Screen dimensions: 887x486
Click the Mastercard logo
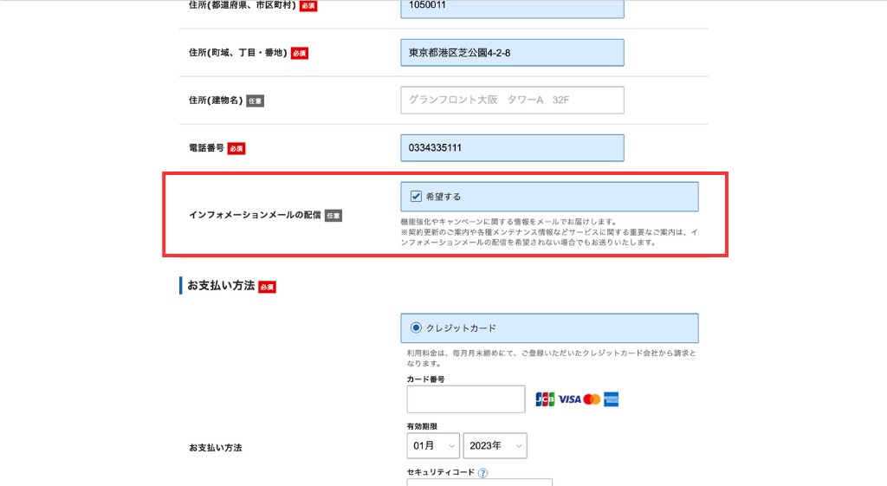click(592, 399)
